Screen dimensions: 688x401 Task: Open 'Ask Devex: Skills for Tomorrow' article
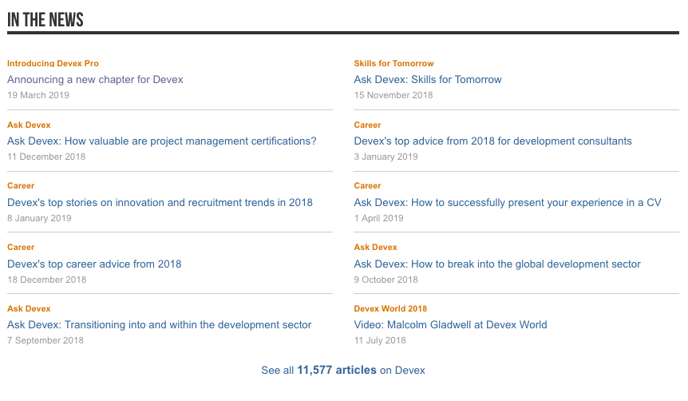427,80
